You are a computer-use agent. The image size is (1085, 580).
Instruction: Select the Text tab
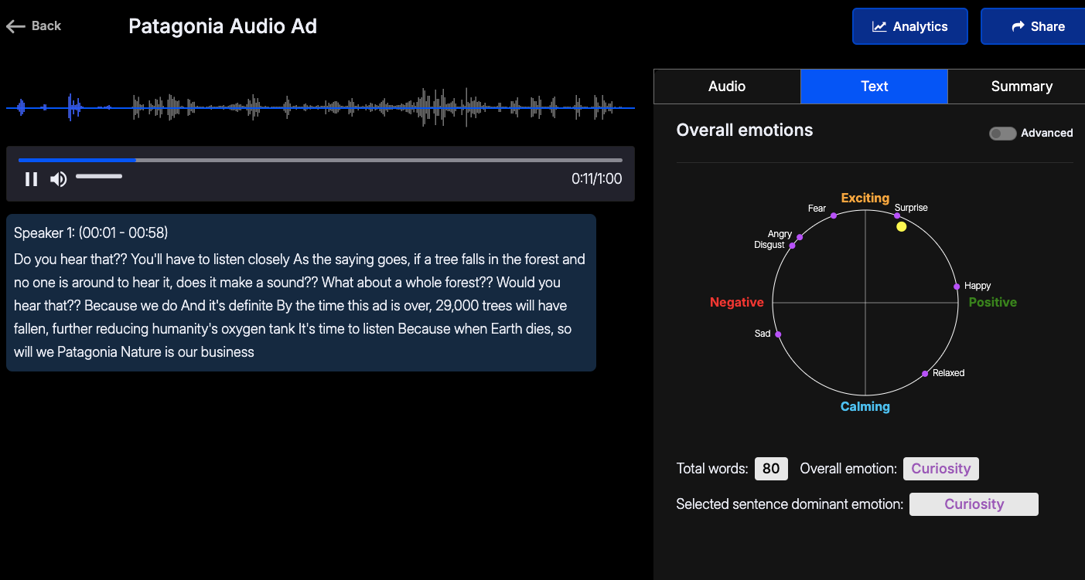pos(874,86)
